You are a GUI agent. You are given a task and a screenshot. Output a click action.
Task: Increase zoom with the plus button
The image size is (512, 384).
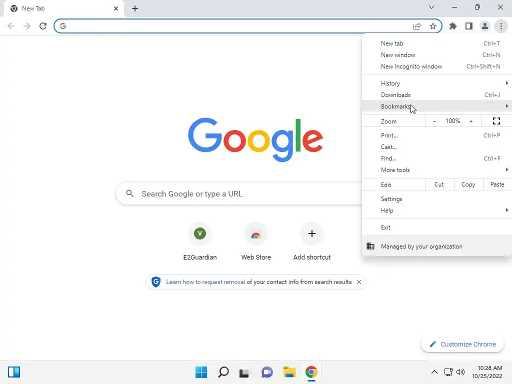pyautogui.click(x=471, y=121)
